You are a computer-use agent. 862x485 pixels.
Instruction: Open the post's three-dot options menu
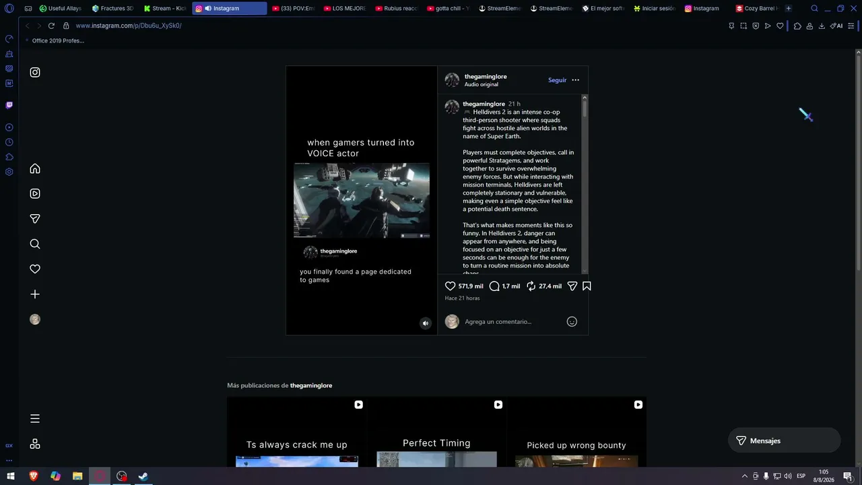[x=575, y=80]
